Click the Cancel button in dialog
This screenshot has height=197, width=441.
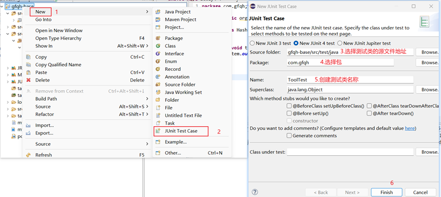click(x=420, y=192)
